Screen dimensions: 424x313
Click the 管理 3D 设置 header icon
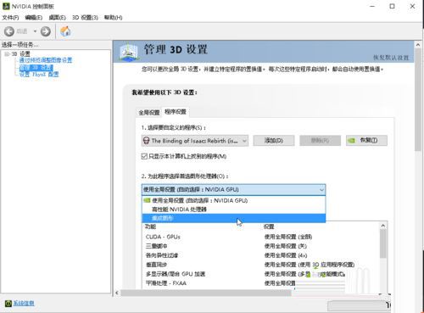pos(129,52)
